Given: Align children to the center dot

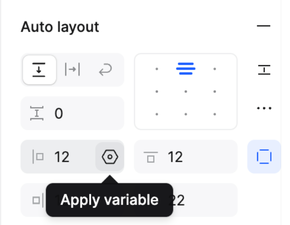Looking at the screenshot, I should 185,91.
